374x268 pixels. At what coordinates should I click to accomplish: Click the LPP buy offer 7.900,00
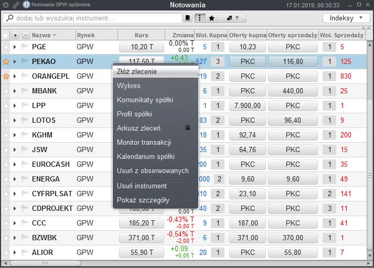(x=248, y=105)
